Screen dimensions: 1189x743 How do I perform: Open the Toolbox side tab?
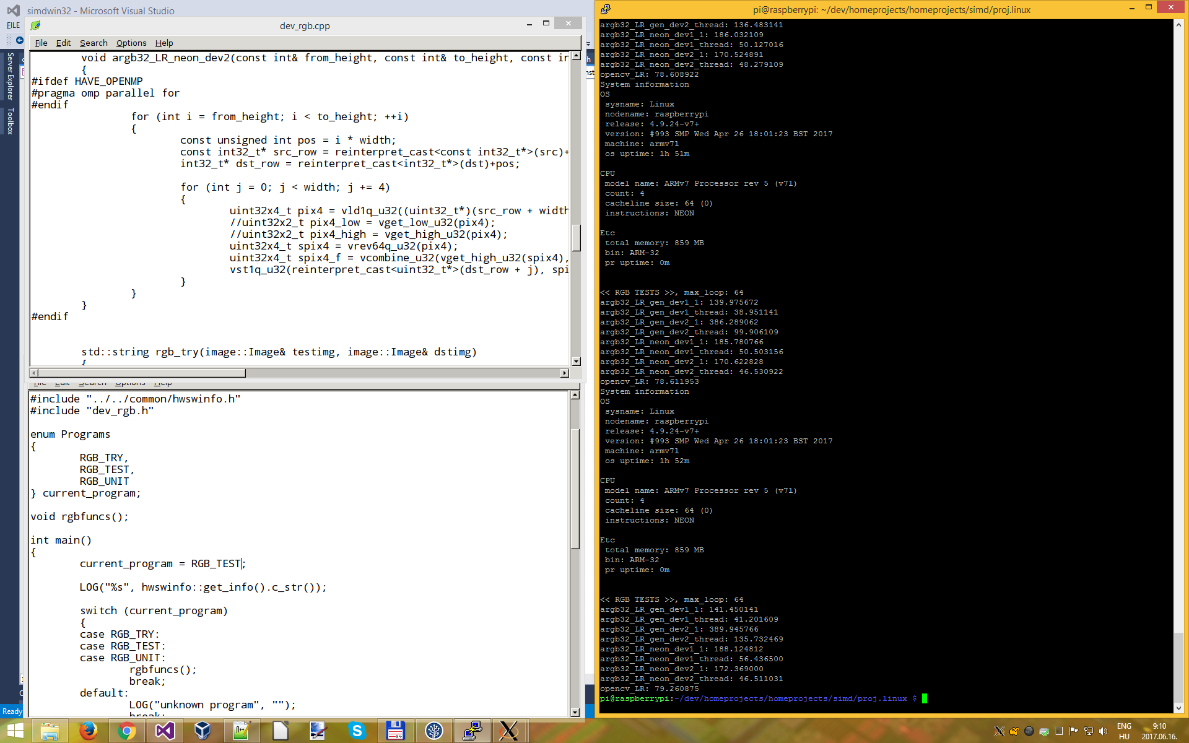pos(10,121)
